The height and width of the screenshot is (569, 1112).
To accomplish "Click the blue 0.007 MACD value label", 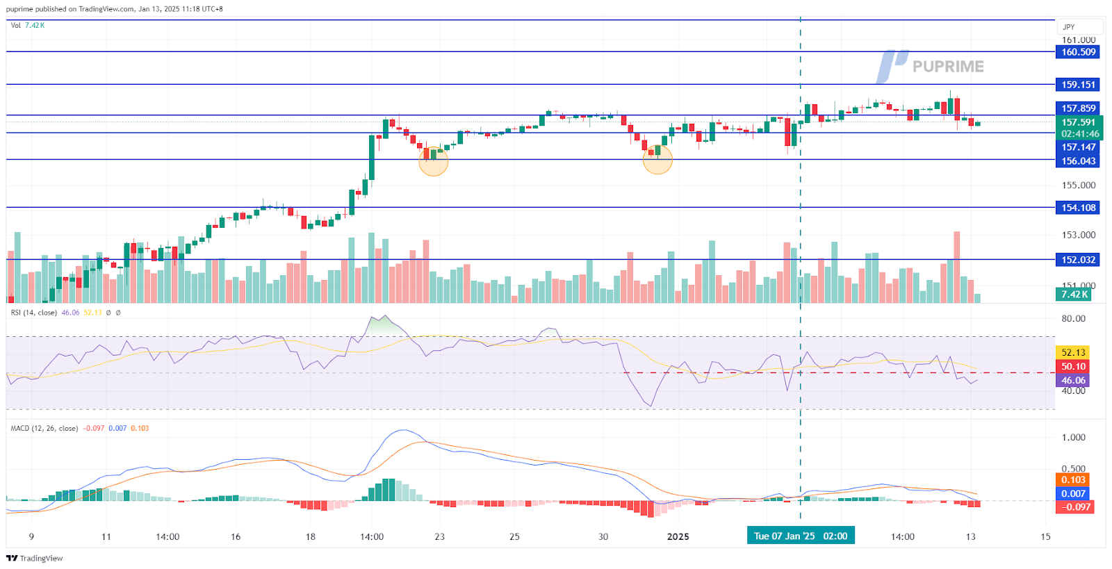I will (x=1073, y=493).
